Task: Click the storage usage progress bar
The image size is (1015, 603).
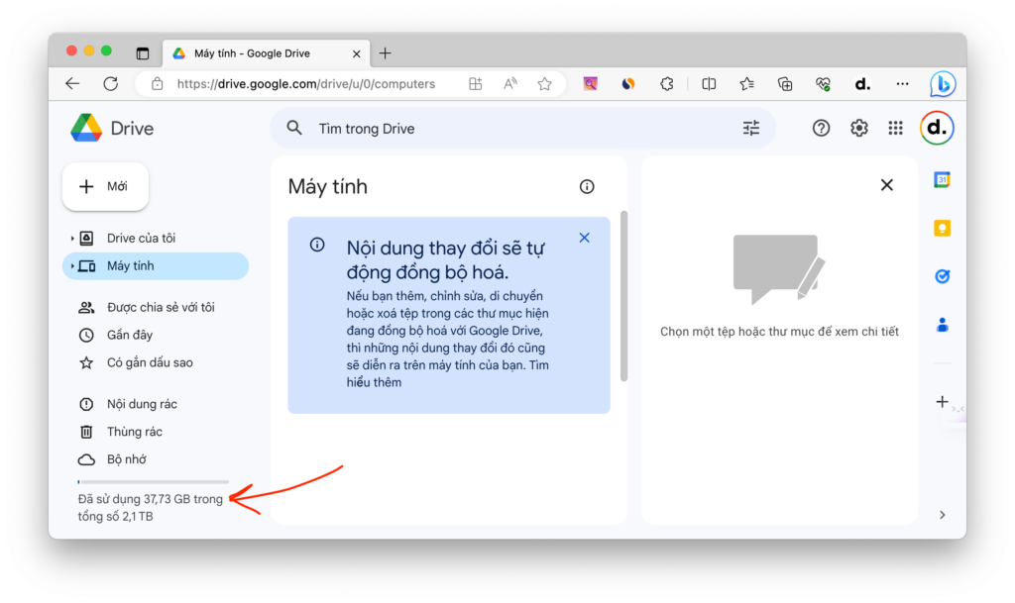Action: (153, 482)
